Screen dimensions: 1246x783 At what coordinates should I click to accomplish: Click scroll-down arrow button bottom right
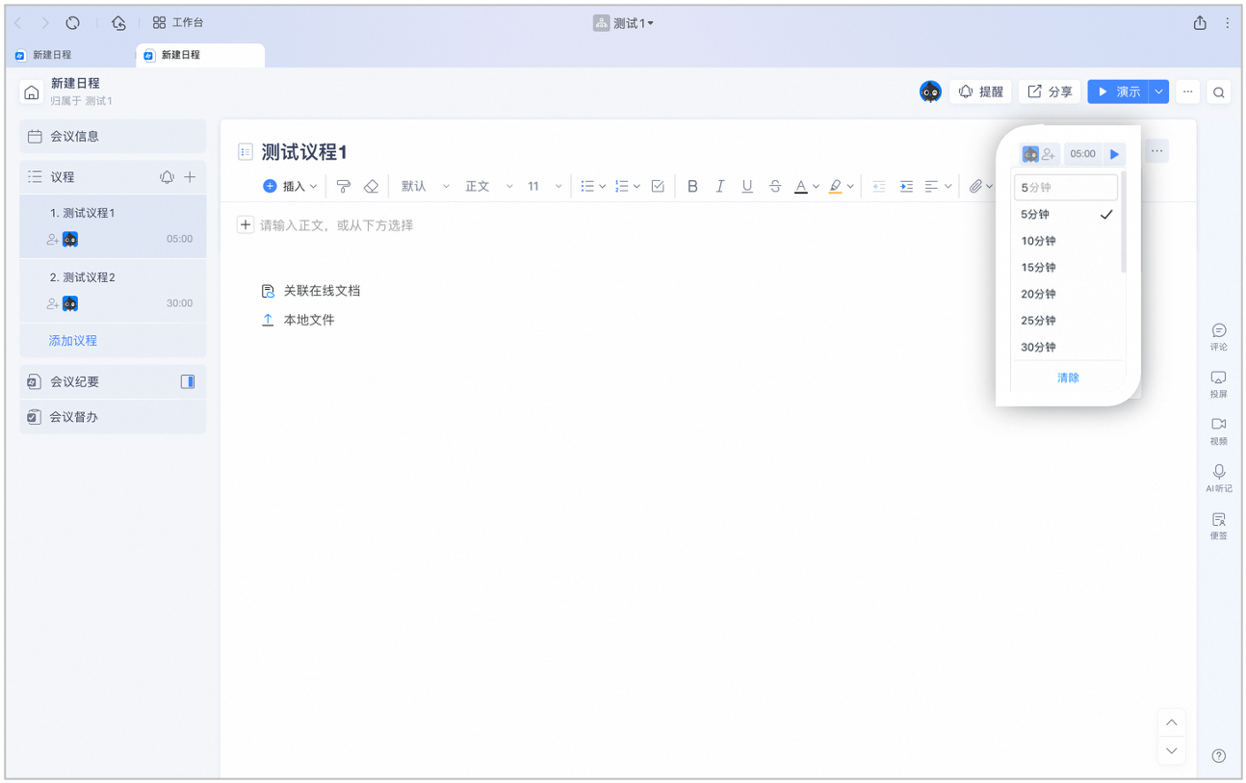(1172, 751)
